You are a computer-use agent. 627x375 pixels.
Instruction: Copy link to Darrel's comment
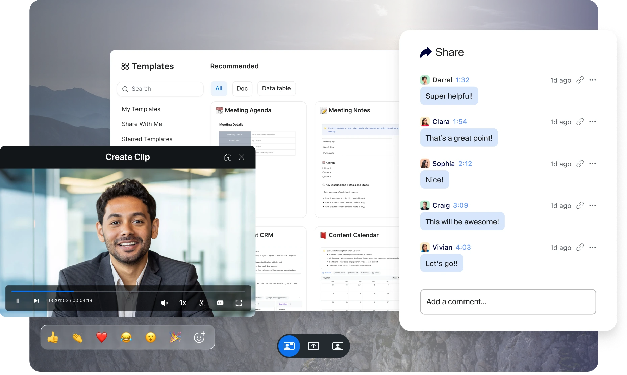click(580, 80)
